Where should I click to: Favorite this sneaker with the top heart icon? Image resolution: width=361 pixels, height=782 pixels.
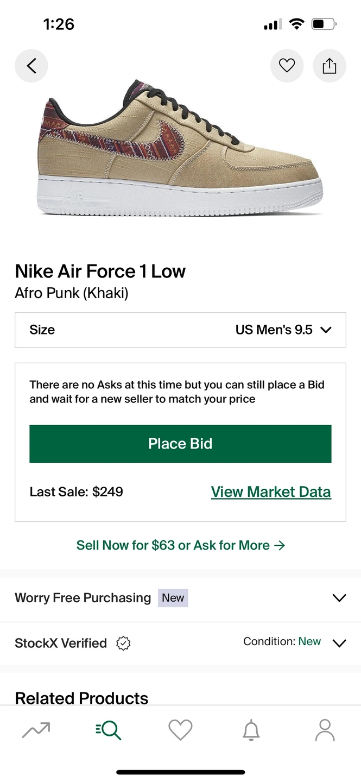(287, 66)
